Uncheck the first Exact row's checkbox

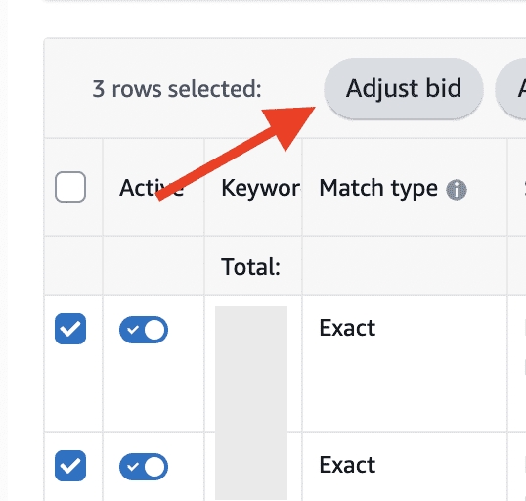tap(70, 329)
